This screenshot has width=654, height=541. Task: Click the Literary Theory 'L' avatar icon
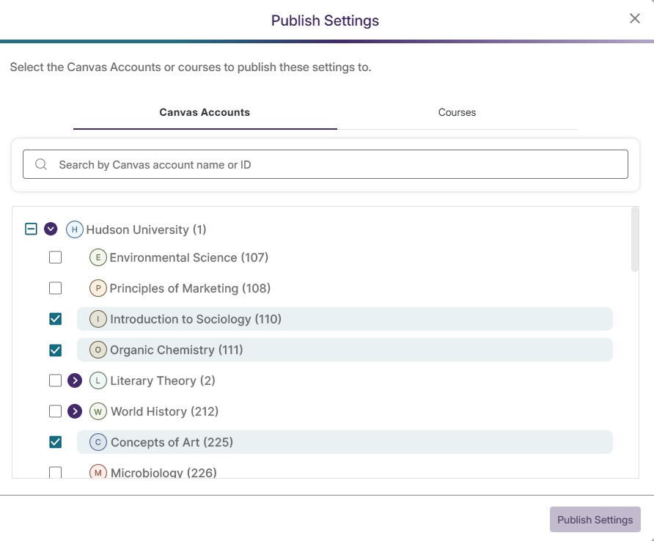[98, 380]
